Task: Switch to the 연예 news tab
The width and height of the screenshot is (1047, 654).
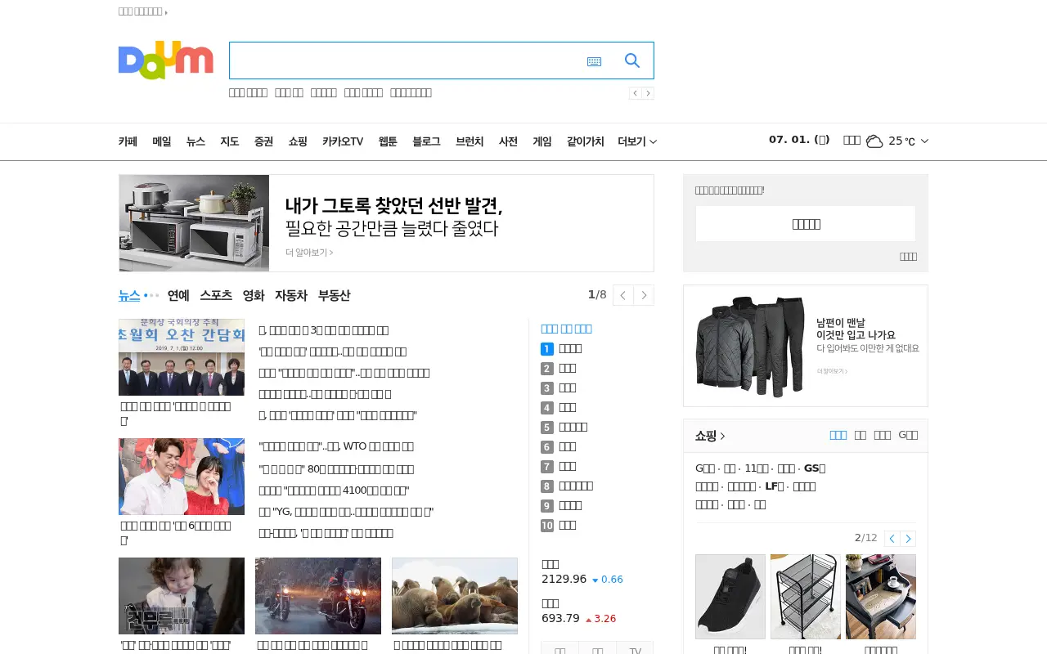Action: 178,295
